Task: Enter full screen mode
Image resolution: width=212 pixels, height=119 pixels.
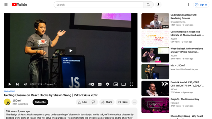Action: 132,84
